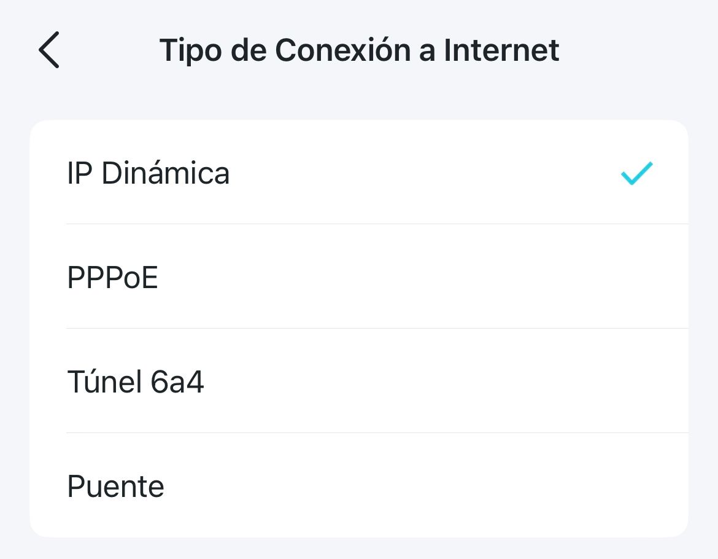Click the blue checkmark next to IP Dinámica
The image size is (718, 559).
[x=636, y=173]
